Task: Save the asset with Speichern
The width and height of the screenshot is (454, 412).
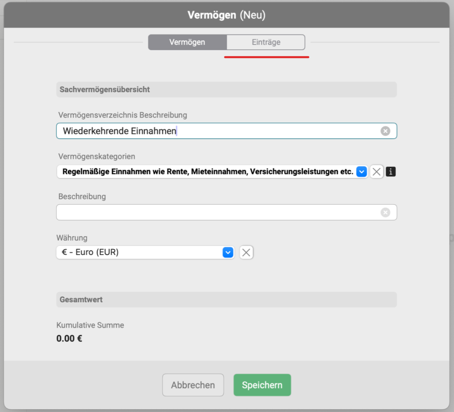Action: pos(262,385)
